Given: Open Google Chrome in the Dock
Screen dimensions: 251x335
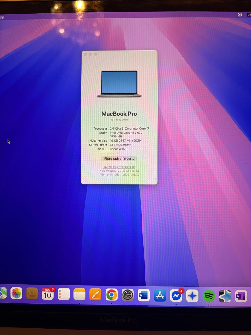Looking at the screenshot, I should [x=112, y=295].
